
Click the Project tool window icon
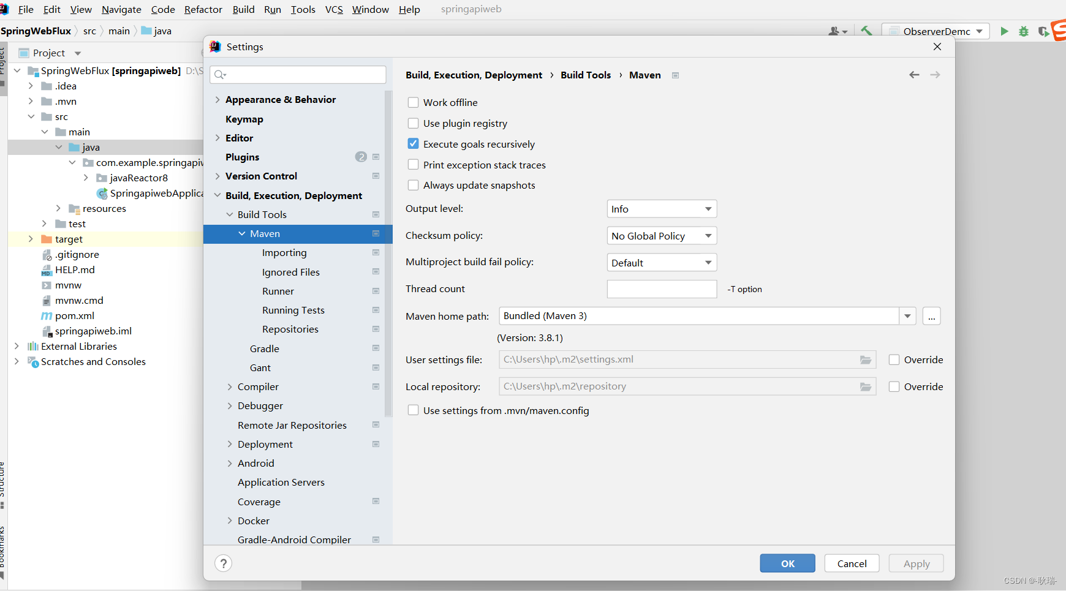point(24,53)
